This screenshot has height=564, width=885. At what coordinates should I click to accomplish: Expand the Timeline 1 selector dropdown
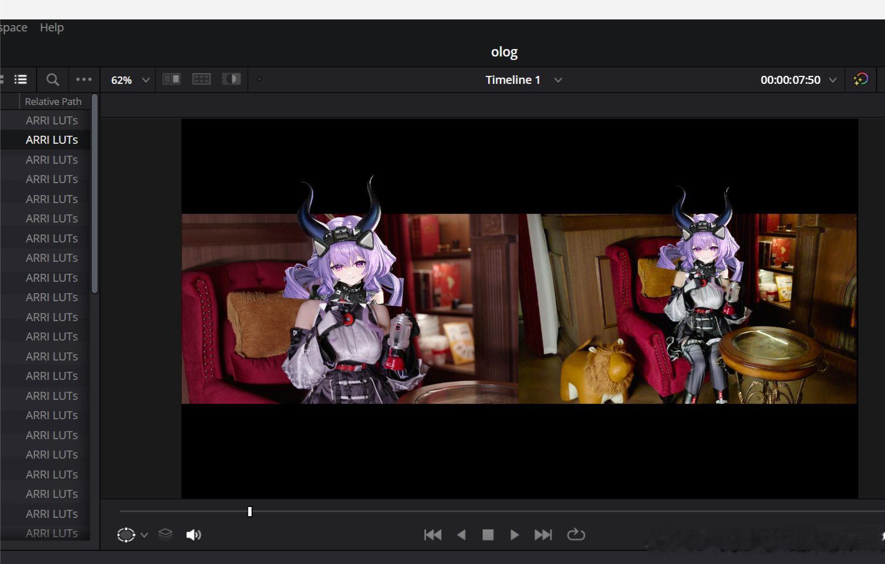[x=558, y=80]
